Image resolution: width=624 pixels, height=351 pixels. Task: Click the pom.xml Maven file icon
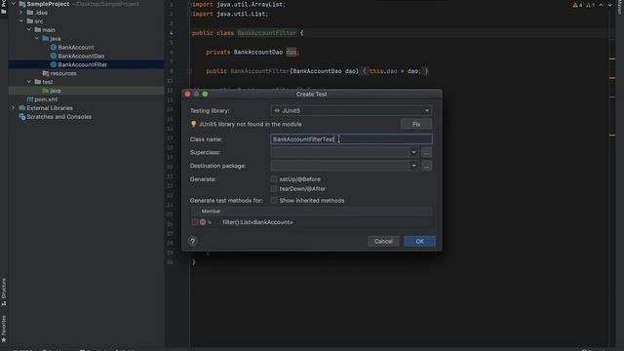[30, 99]
